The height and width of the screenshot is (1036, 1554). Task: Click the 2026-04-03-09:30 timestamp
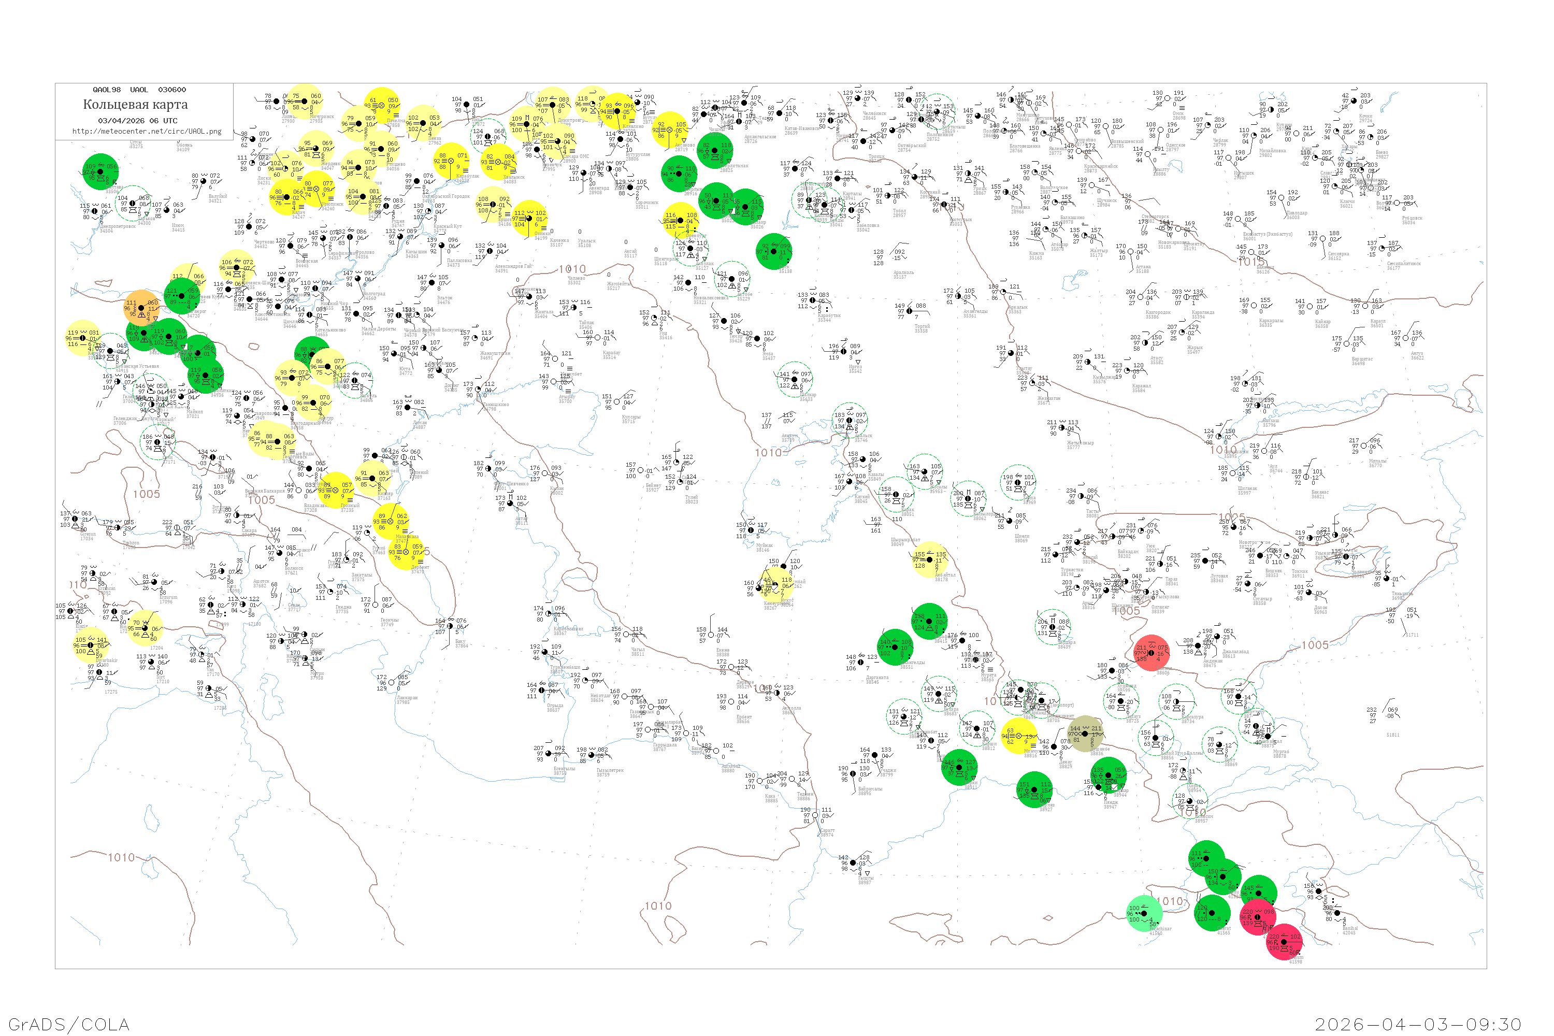click(x=1418, y=1024)
